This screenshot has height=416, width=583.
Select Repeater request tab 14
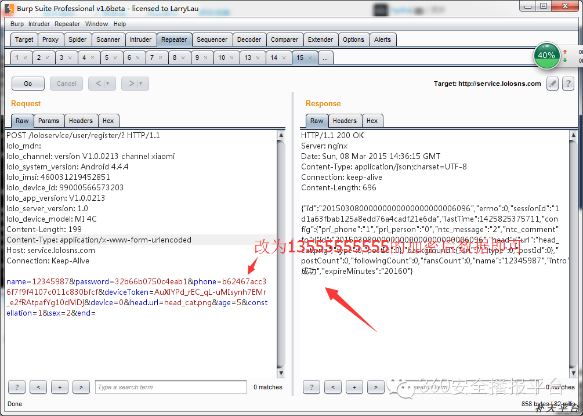(x=274, y=57)
